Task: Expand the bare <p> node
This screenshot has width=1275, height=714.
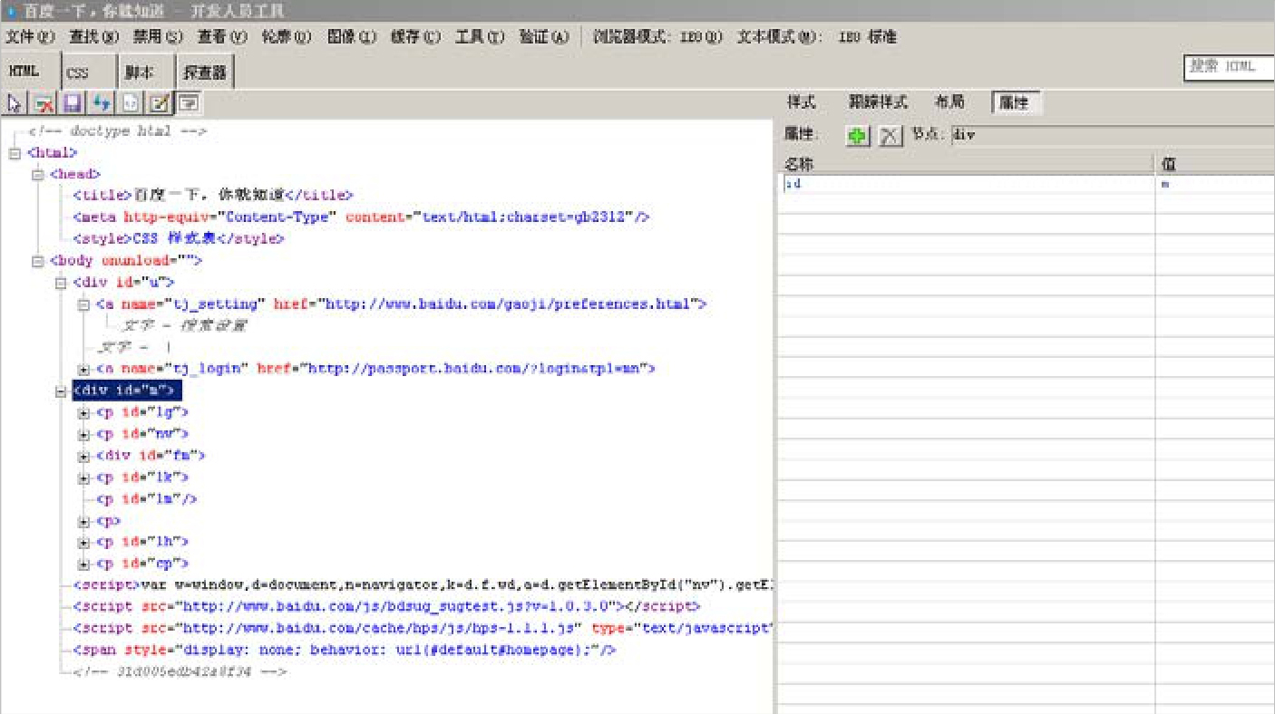Action: coord(83,521)
